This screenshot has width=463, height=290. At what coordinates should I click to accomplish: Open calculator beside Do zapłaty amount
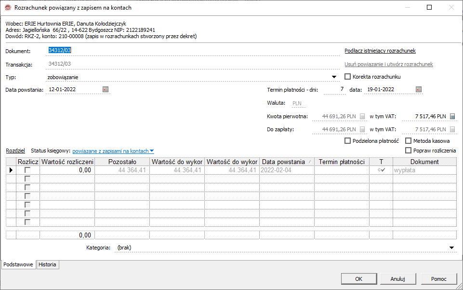[362, 129]
